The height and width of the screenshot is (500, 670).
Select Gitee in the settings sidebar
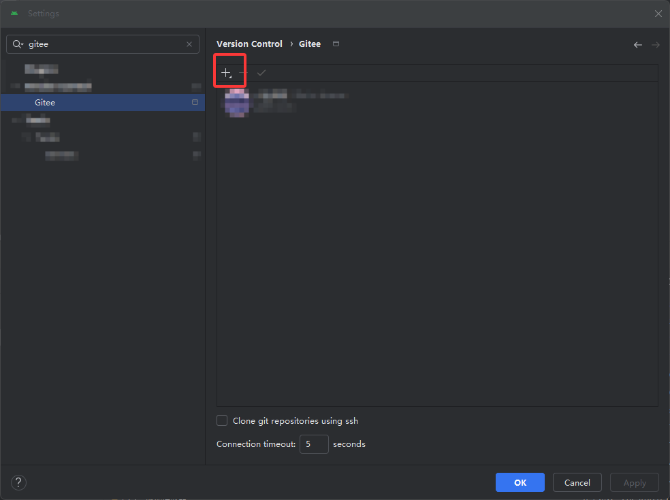[x=45, y=102]
